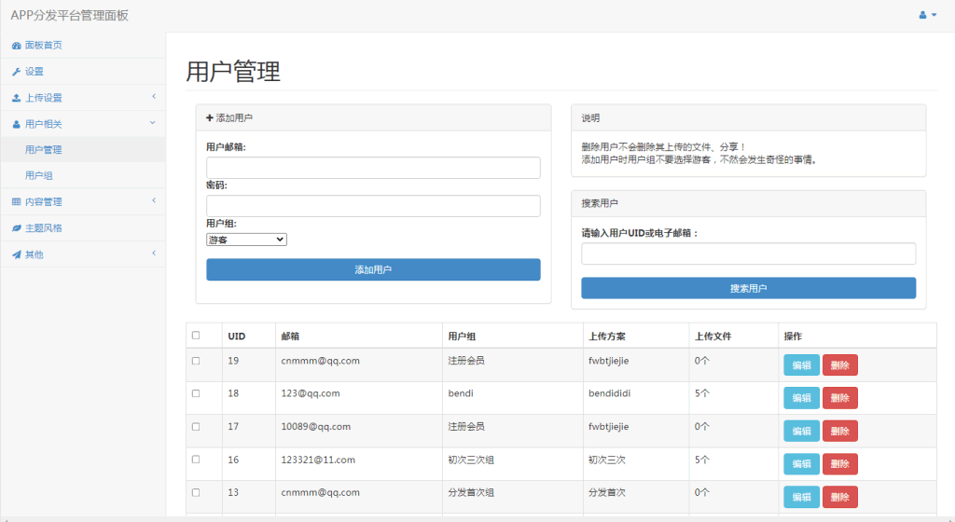The image size is (955, 522).
Task: Collapse the 用户相关 sidebar chevron
Action: pyautogui.click(x=153, y=123)
